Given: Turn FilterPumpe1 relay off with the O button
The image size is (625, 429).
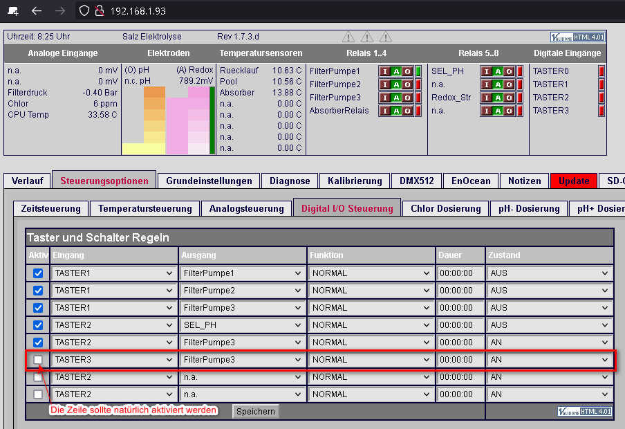Looking at the screenshot, I should click(407, 71).
